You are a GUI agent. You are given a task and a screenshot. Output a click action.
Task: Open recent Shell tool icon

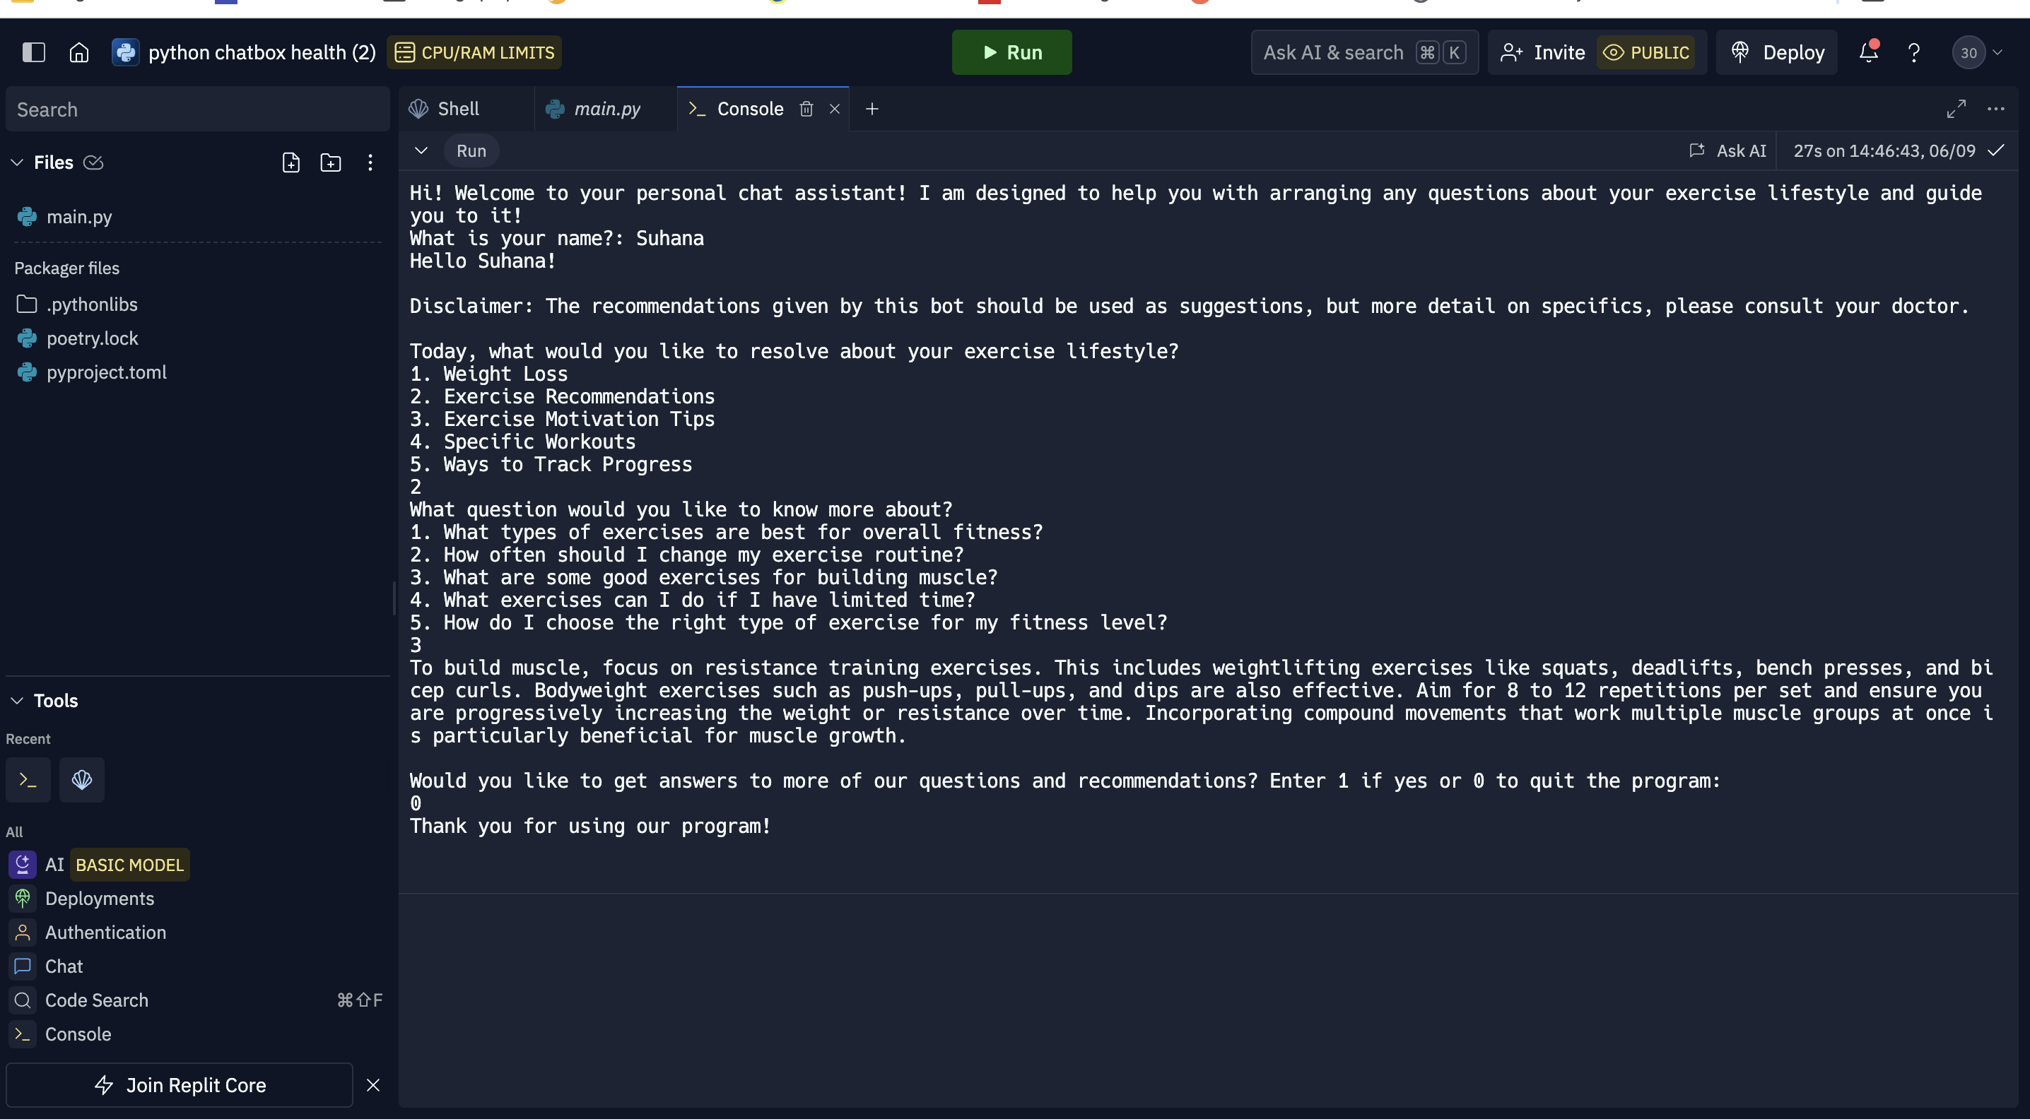coord(82,780)
